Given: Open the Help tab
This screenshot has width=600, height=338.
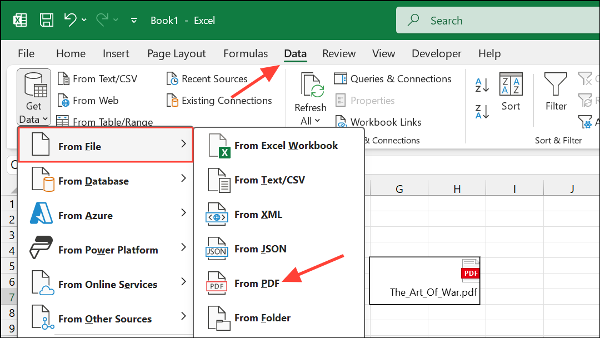Looking at the screenshot, I should point(489,53).
